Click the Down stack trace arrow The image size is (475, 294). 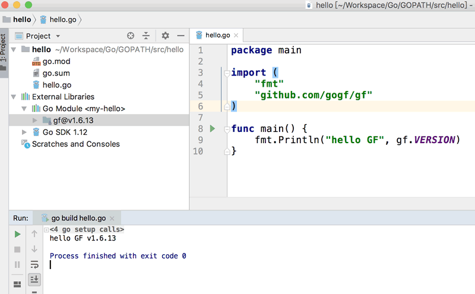pyautogui.click(x=34, y=249)
